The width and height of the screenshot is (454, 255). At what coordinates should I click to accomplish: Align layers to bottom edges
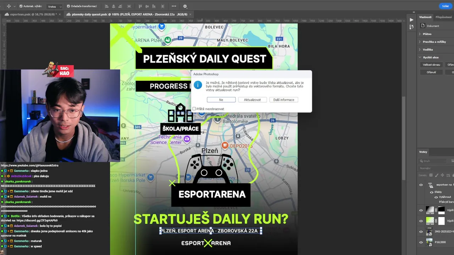154,6
